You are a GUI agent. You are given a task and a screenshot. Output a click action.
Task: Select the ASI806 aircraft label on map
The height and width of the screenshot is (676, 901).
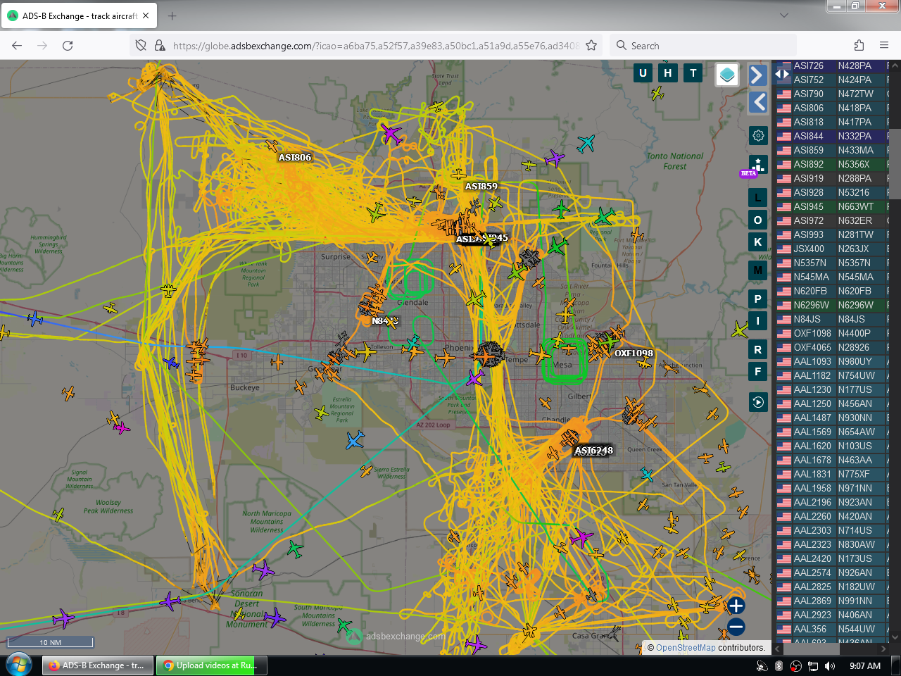294,158
